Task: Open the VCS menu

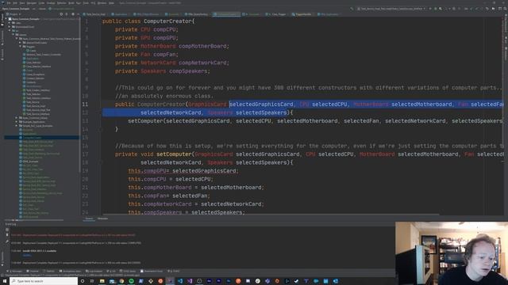Action: pyautogui.click(x=93, y=3)
